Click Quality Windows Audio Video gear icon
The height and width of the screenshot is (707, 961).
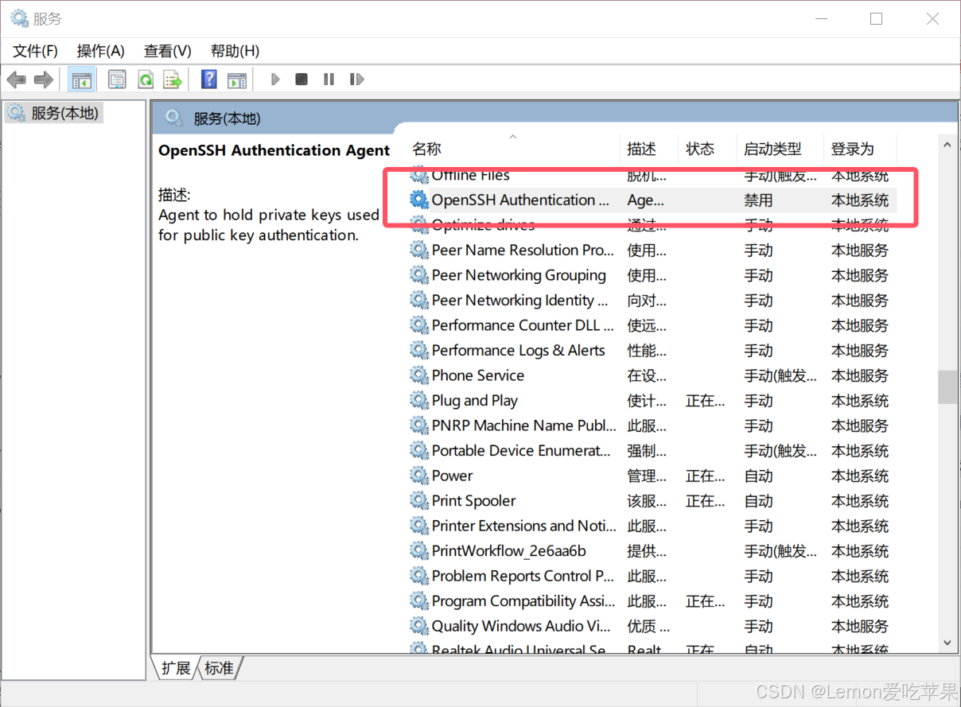419,626
